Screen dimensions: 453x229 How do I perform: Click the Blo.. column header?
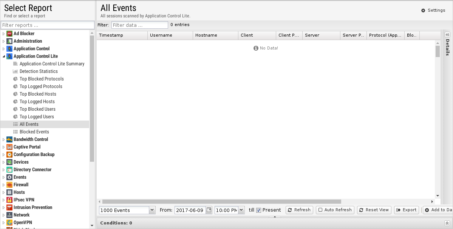412,35
